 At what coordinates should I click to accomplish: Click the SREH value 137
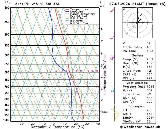(150, 114)
